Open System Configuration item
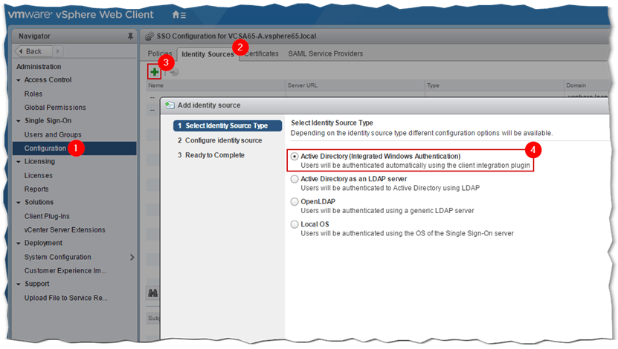The height and width of the screenshot is (349, 618). [57, 257]
